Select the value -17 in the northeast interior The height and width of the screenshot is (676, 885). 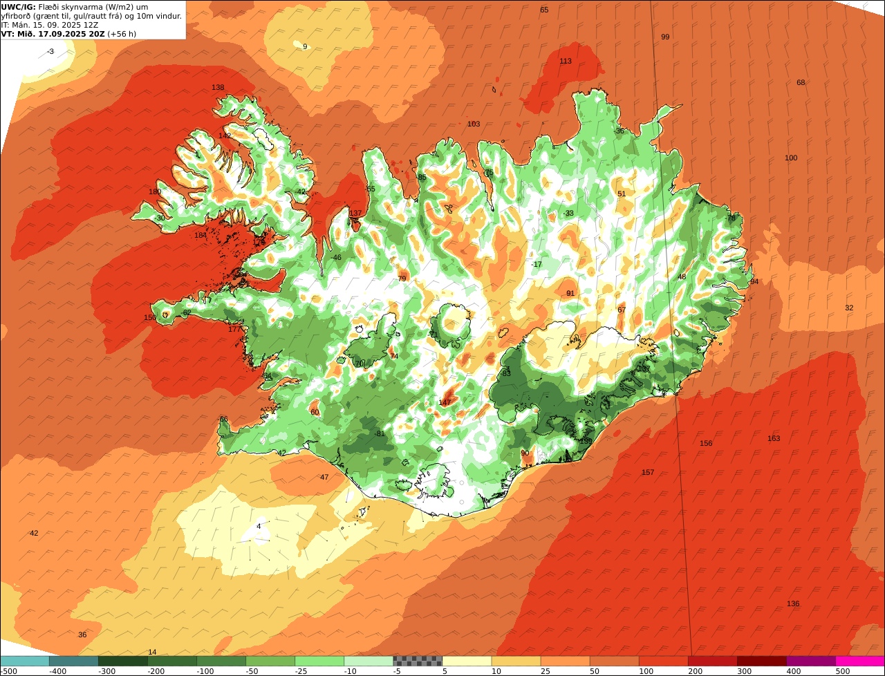pyautogui.click(x=537, y=264)
